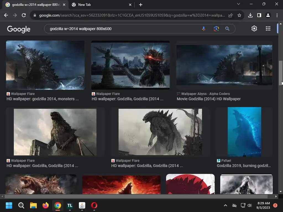Open the Google apps grid

click(x=268, y=28)
